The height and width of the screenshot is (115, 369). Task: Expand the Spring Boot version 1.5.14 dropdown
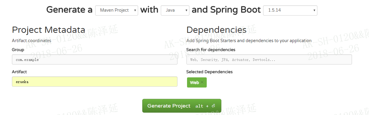(x=290, y=10)
